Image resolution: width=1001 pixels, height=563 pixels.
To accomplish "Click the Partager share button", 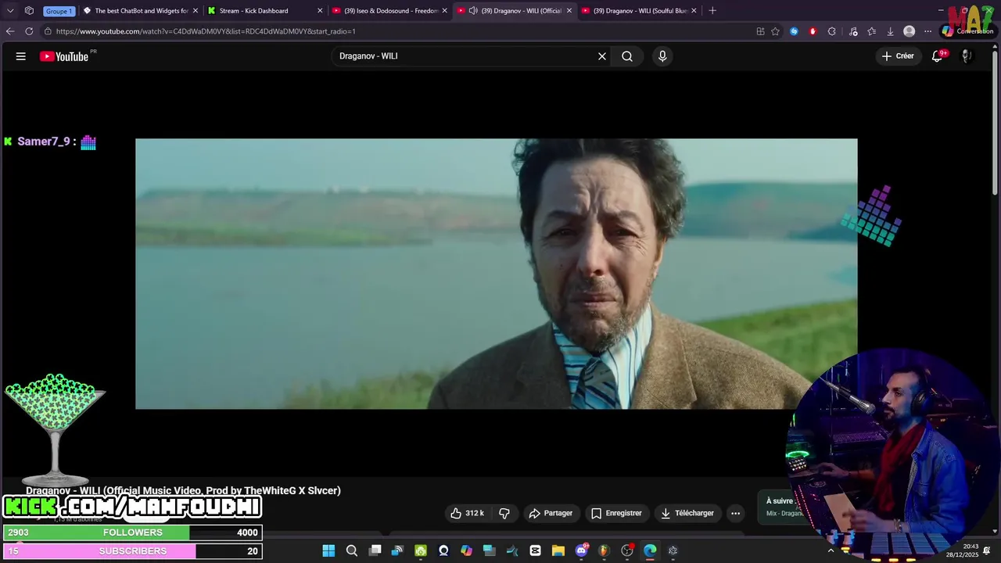I will [551, 513].
